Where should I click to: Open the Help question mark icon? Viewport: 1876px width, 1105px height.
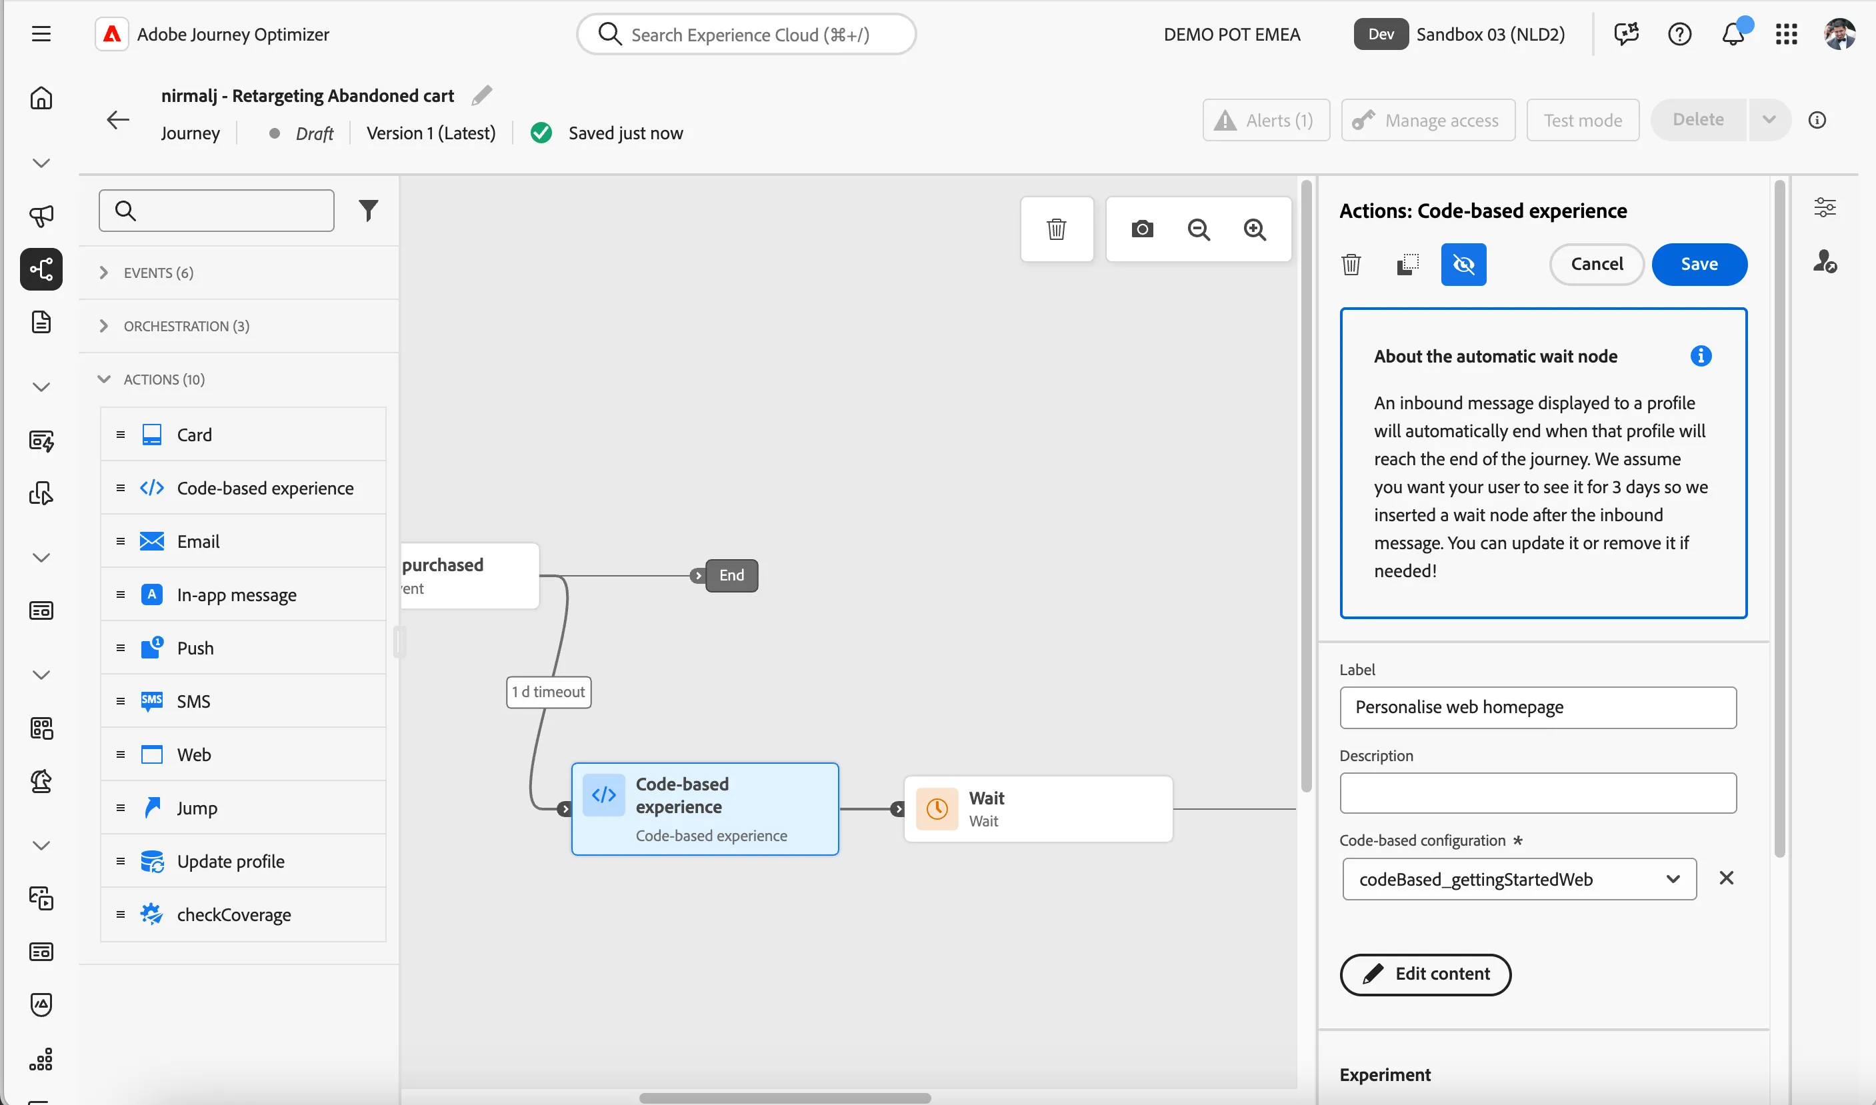(x=1679, y=34)
